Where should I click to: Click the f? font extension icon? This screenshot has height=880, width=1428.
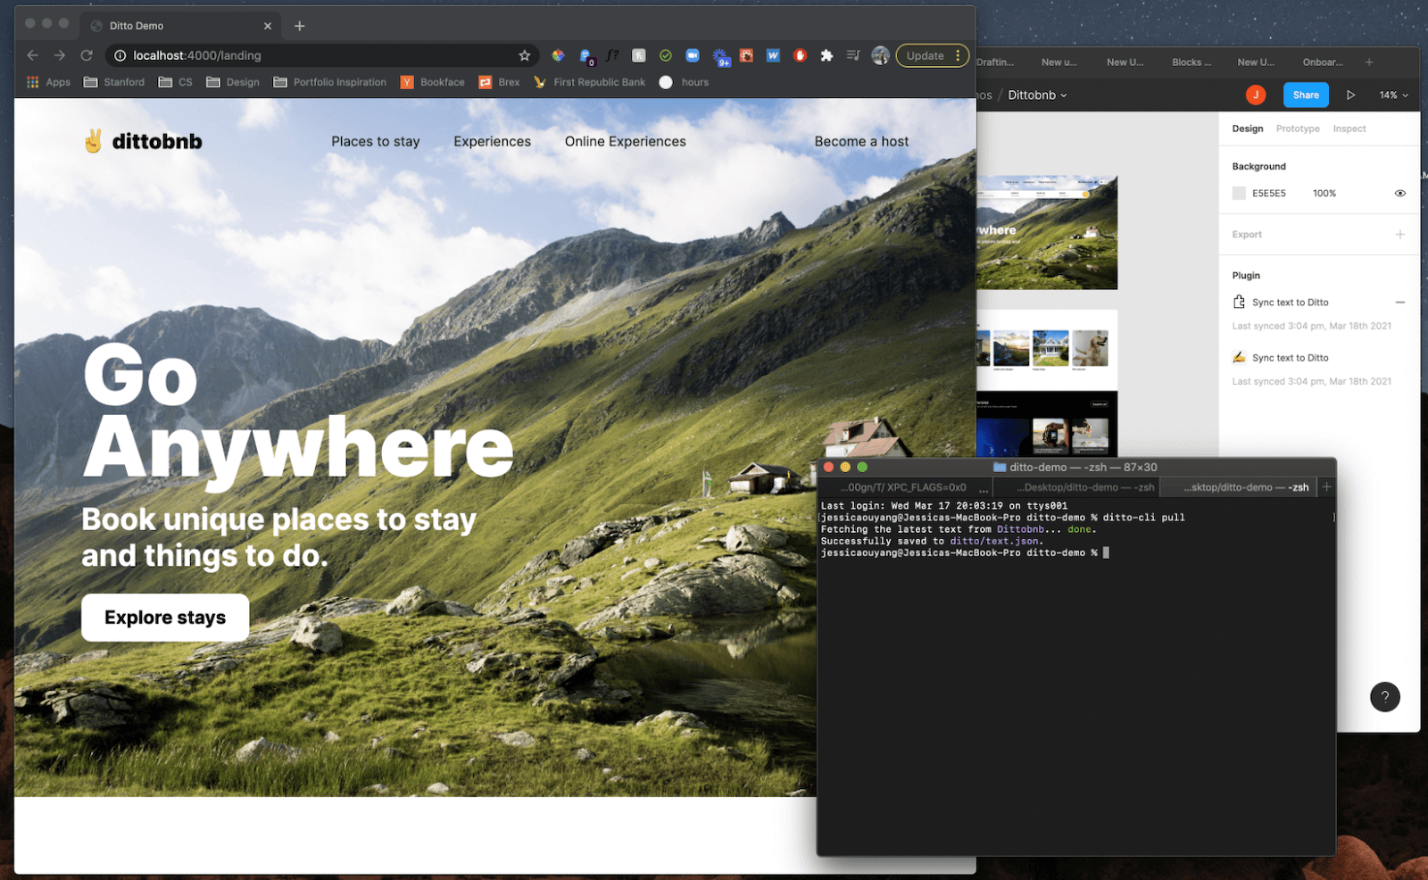pos(612,55)
